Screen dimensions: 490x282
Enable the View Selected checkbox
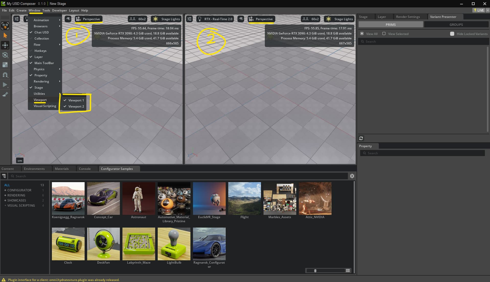[384, 33]
